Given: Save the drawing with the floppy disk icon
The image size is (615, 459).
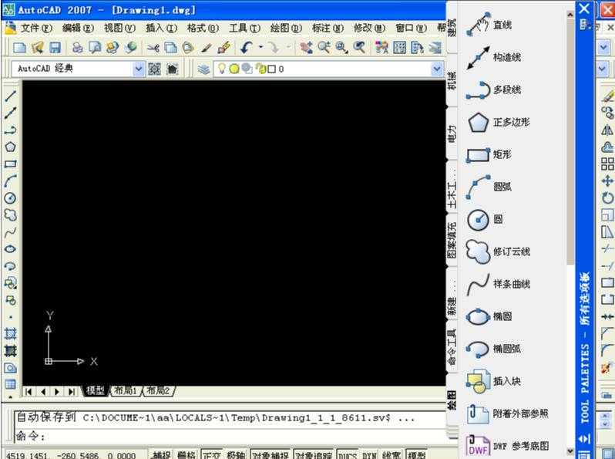Looking at the screenshot, I should point(55,48).
